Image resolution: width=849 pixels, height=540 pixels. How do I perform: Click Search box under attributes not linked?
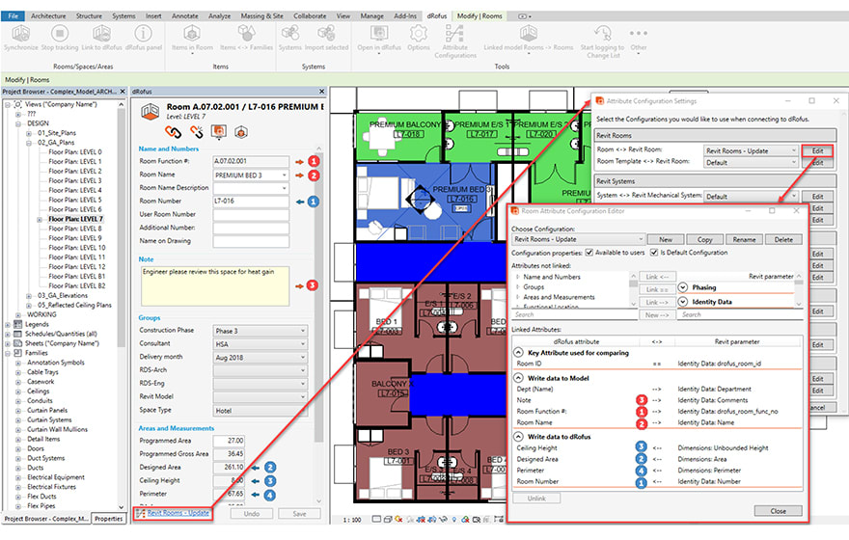(574, 314)
